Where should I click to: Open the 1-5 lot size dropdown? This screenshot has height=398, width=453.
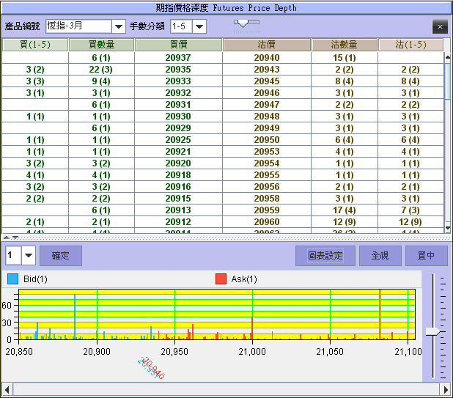point(199,26)
